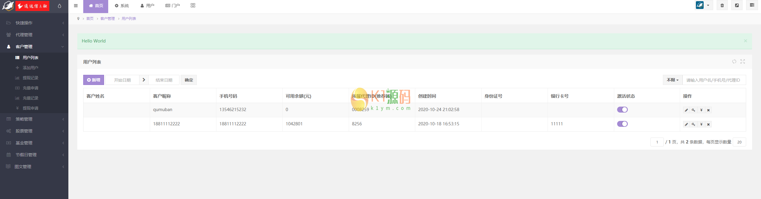Follow 客户管理 breadcrumb link
This screenshot has width=761, height=199.
(x=108, y=19)
